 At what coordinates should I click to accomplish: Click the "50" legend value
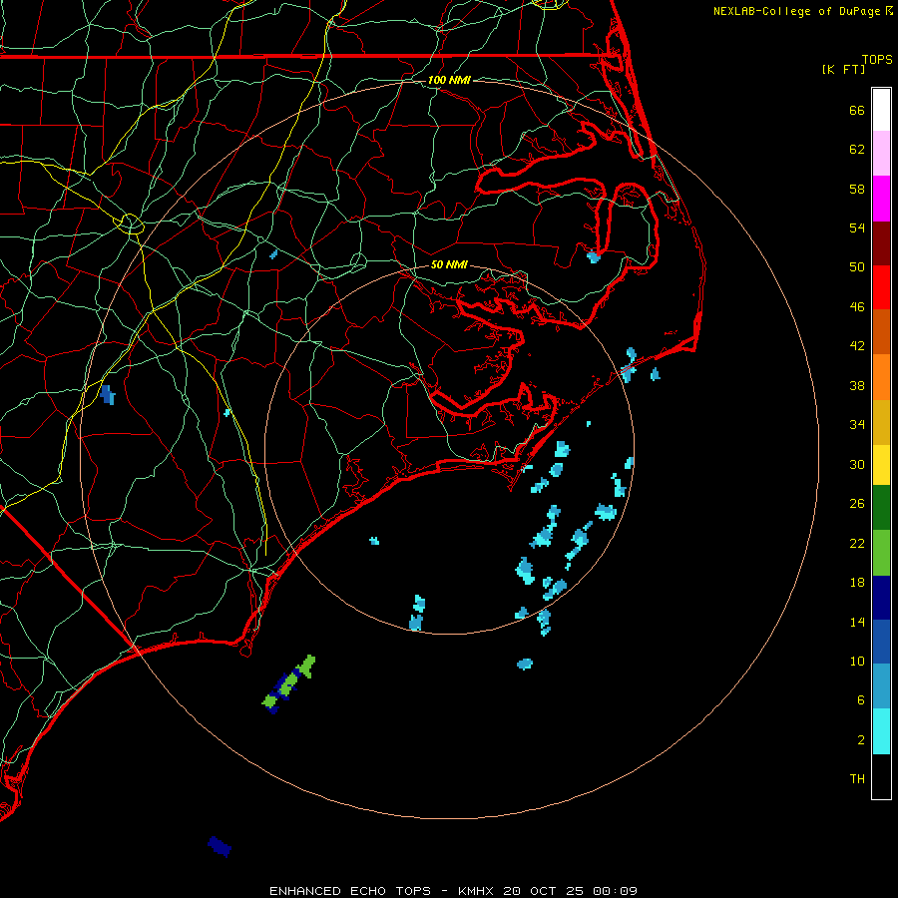coord(857,266)
